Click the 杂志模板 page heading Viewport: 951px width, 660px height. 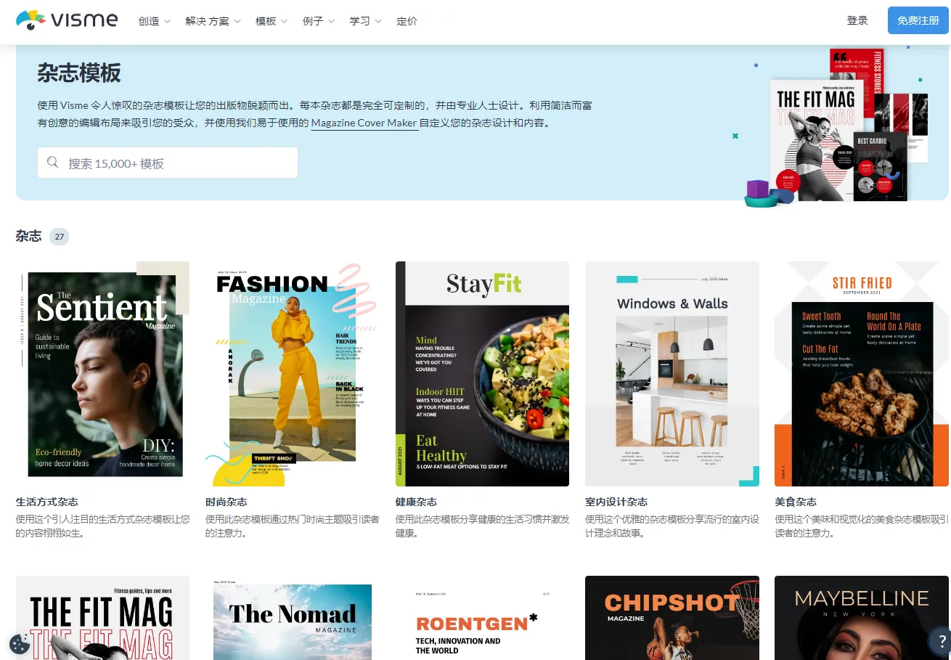(x=79, y=73)
